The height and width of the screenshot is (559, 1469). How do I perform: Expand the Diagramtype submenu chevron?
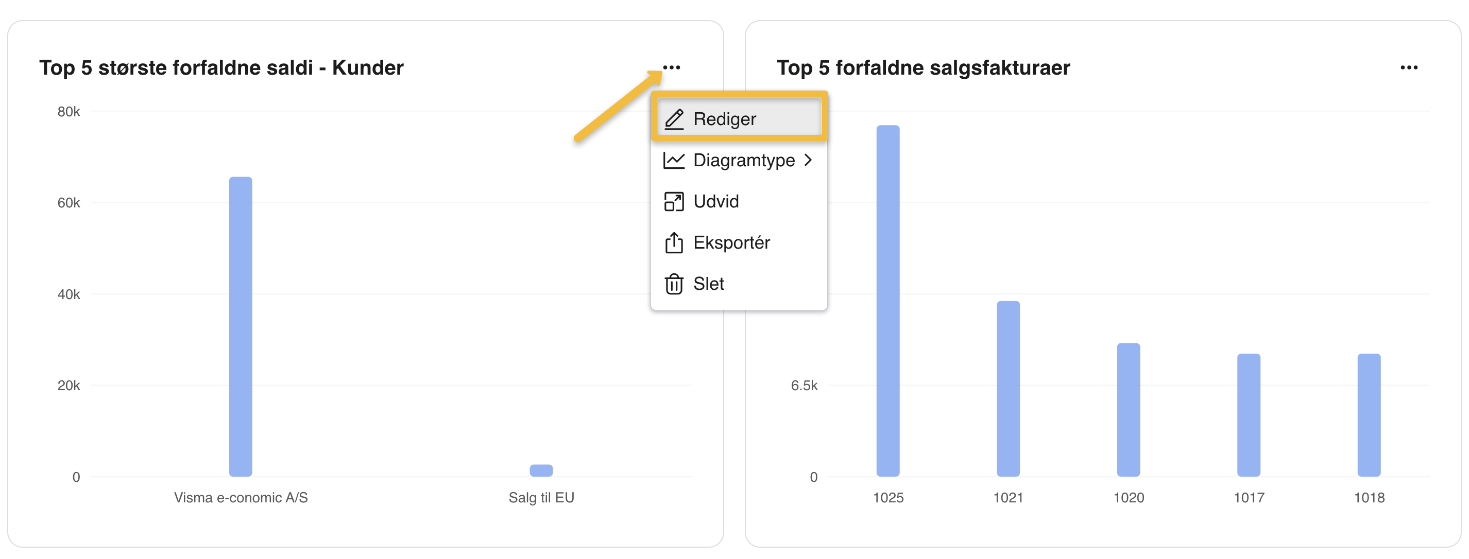pyautogui.click(x=808, y=160)
